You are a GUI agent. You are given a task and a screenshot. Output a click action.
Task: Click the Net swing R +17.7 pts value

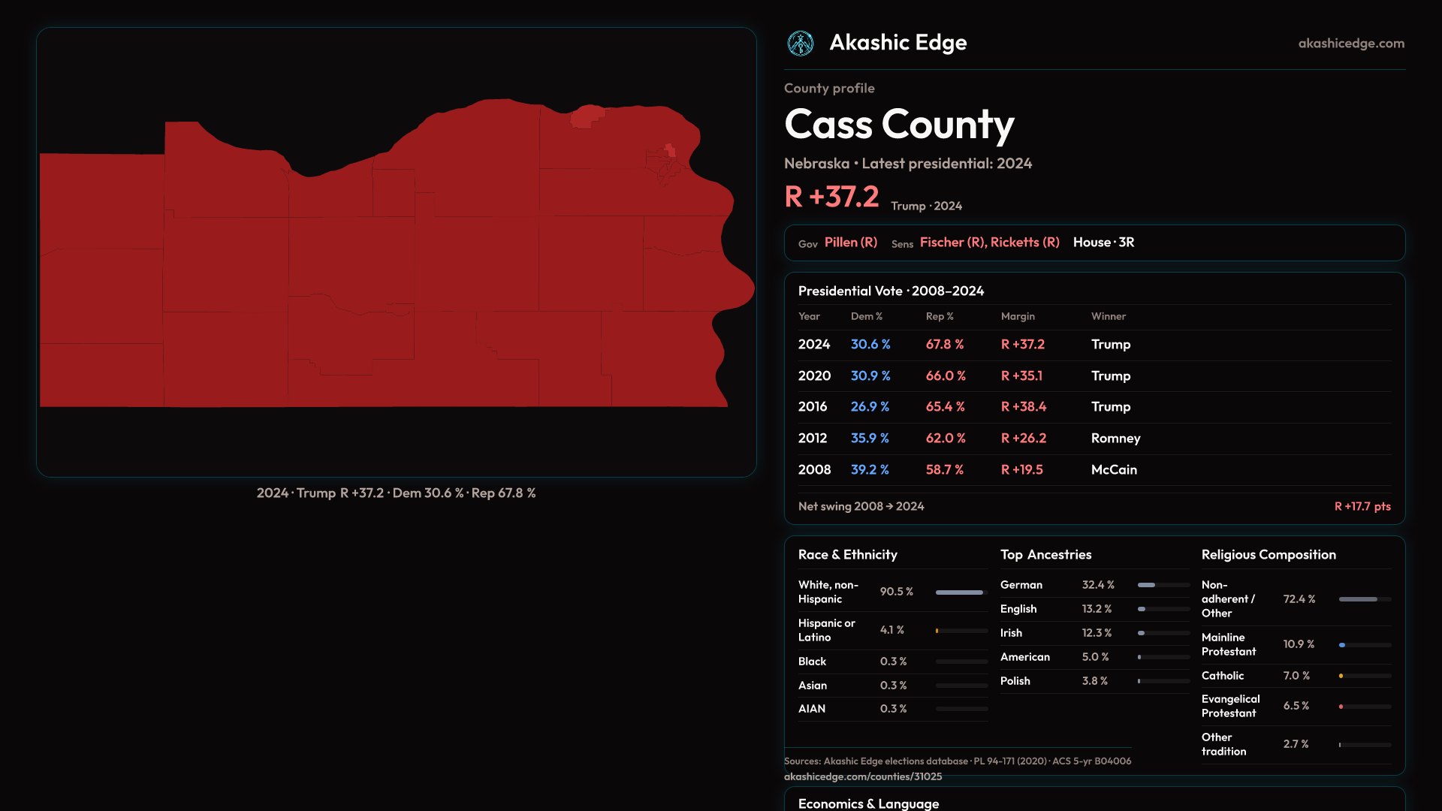tap(1362, 507)
